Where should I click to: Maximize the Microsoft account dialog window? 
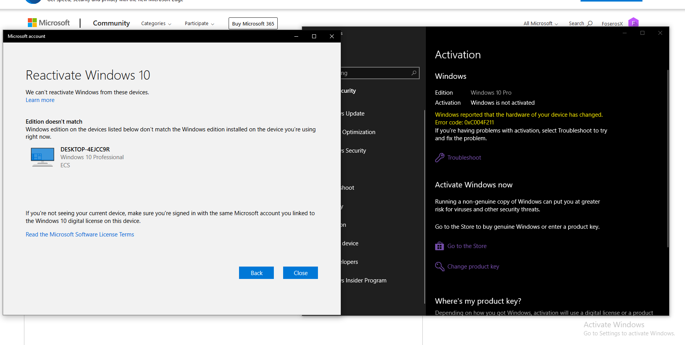(x=314, y=36)
